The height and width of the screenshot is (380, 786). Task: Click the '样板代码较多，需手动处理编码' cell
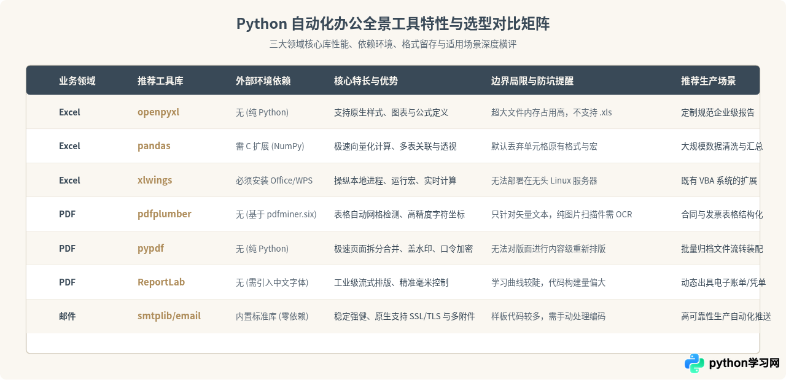point(548,317)
